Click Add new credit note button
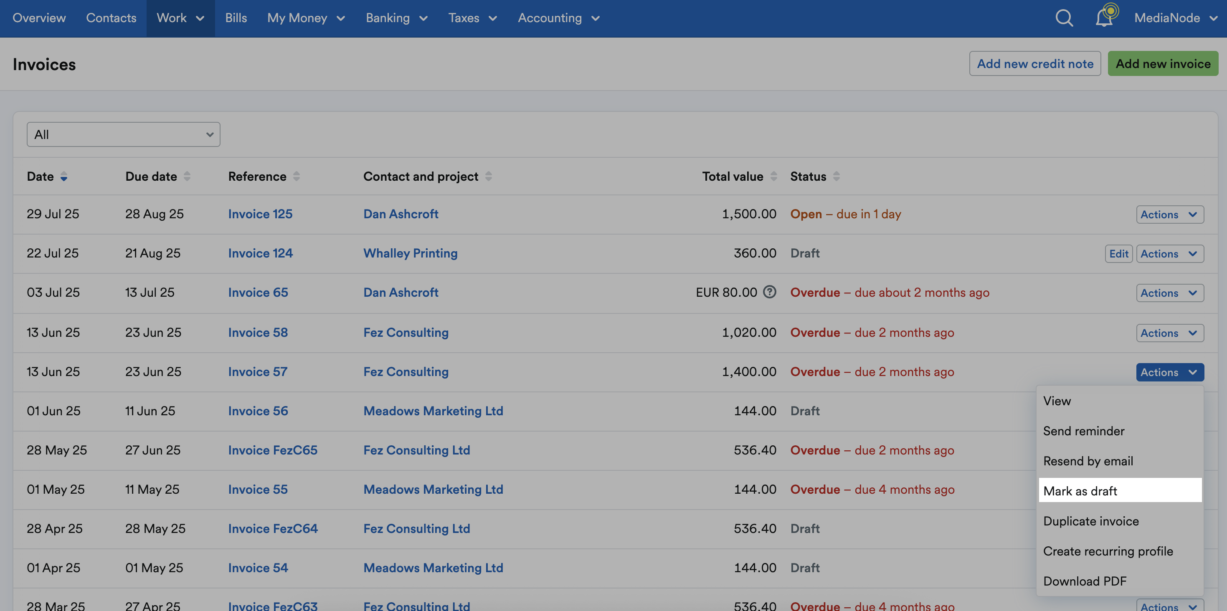Image resolution: width=1227 pixels, height=611 pixels. pos(1034,63)
